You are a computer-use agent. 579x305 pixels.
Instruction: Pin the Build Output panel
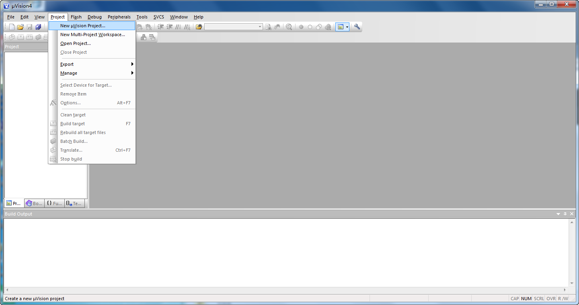click(x=565, y=214)
